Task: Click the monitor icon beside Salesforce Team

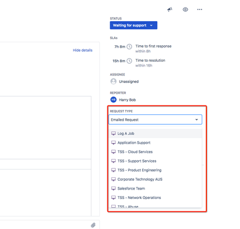Action: [113, 188]
